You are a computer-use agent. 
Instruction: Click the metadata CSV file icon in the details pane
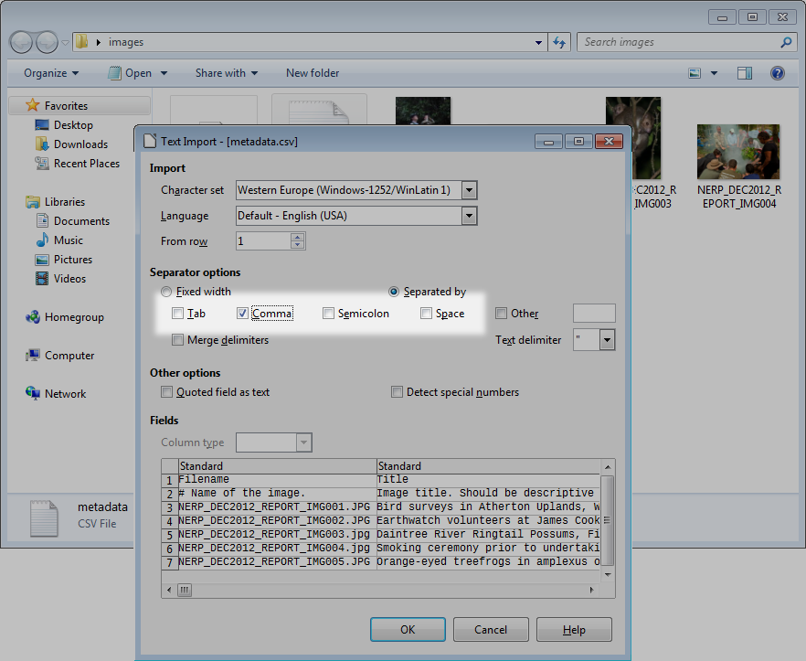pos(44,518)
